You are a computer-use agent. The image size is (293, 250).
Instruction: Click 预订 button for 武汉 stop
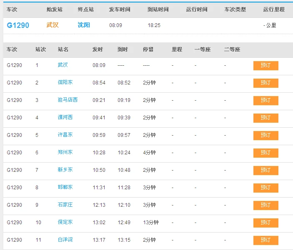tap(265, 65)
